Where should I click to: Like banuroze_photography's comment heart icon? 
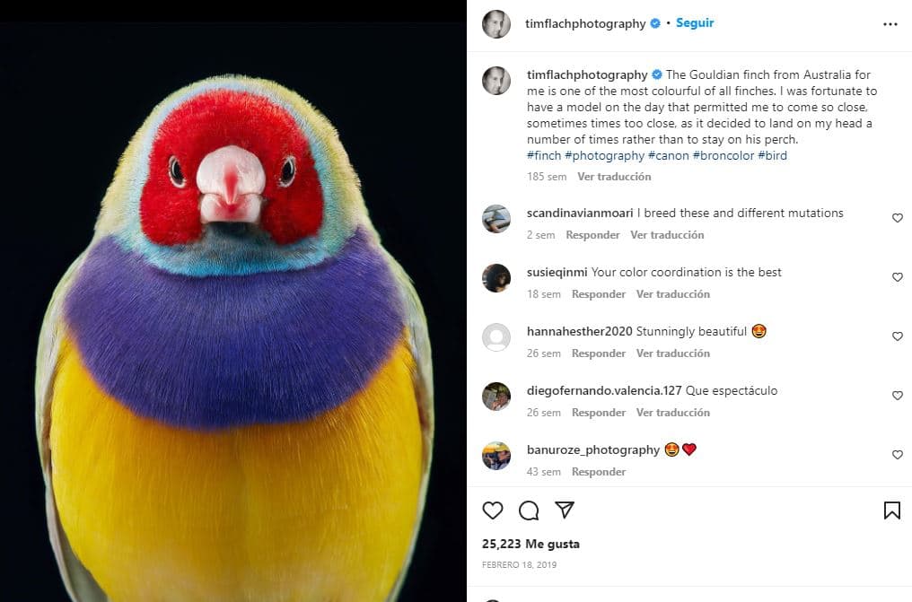[898, 454]
